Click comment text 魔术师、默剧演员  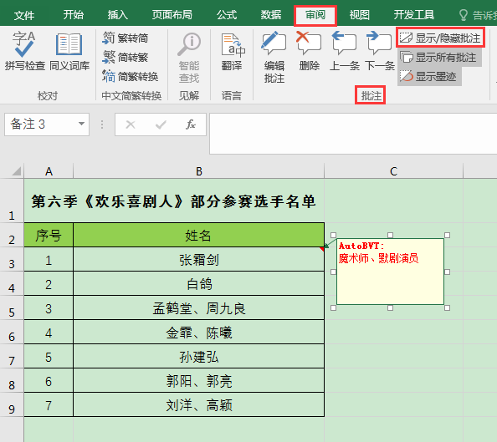click(x=378, y=258)
